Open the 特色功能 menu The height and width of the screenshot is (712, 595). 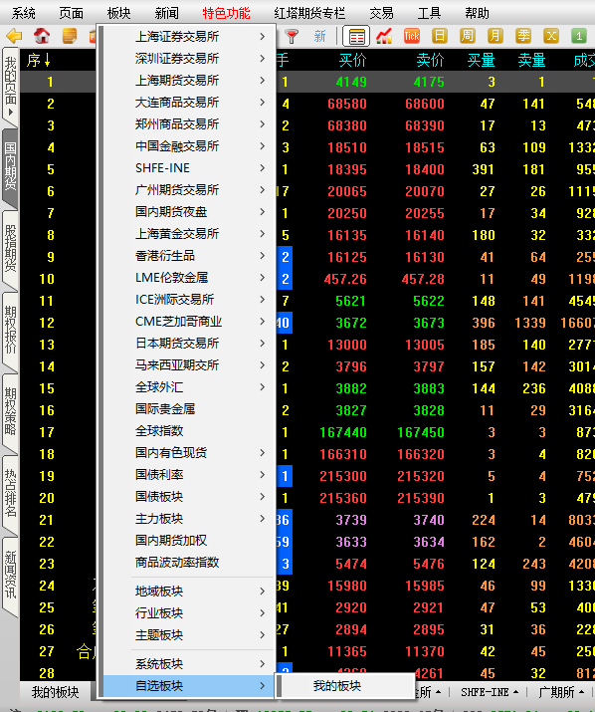[226, 13]
